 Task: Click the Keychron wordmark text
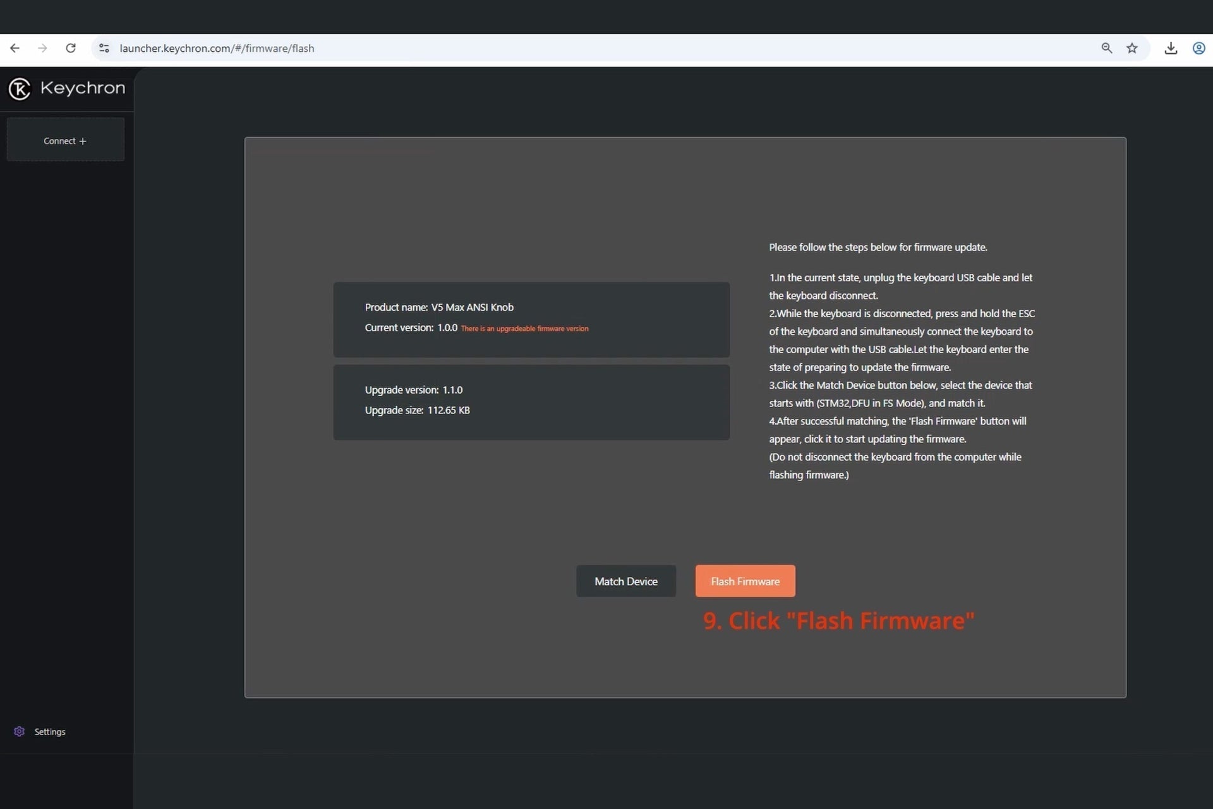click(x=83, y=88)
